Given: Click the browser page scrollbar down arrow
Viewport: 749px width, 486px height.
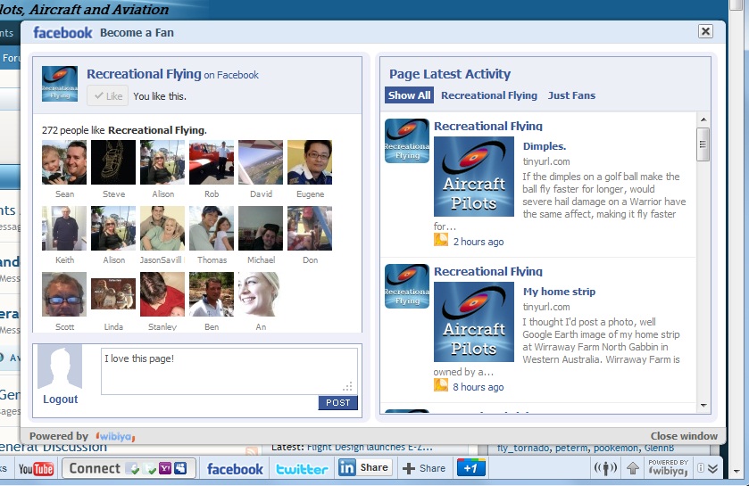Looking at the screenshot, I should pyautogui.click(x=735, y=471).
